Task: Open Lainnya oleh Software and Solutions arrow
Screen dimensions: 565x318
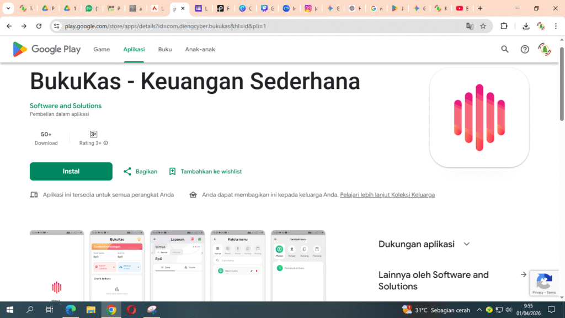Action: [x=523, y=274]
